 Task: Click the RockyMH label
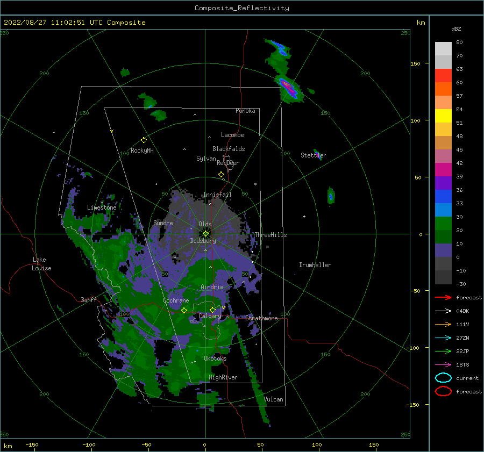(x=142, y=150)
